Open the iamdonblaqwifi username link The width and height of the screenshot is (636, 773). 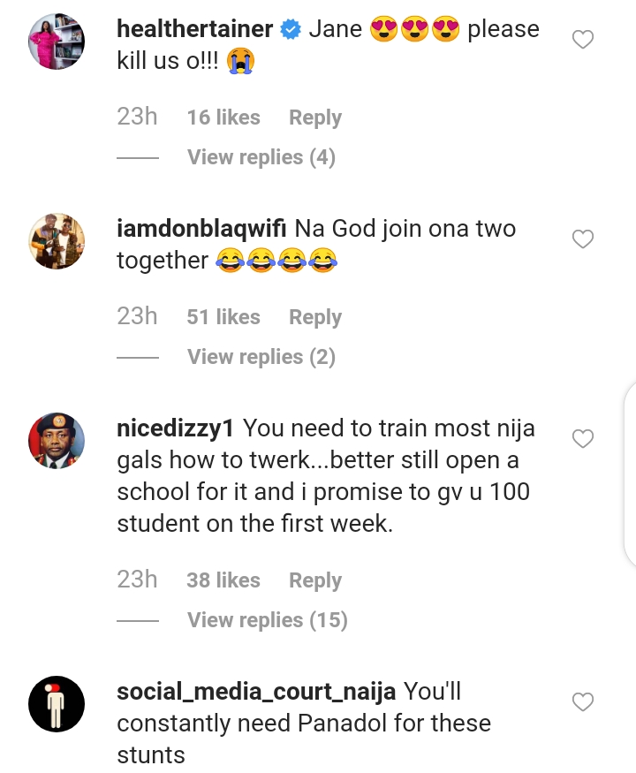tap(201, 229)
